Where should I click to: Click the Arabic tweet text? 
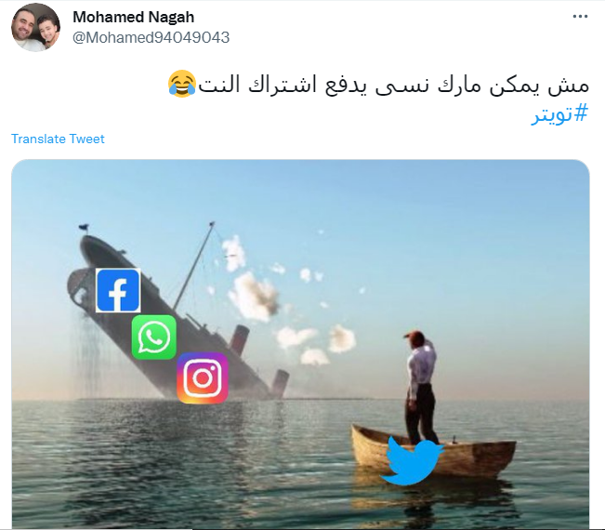tap(393, 85)
